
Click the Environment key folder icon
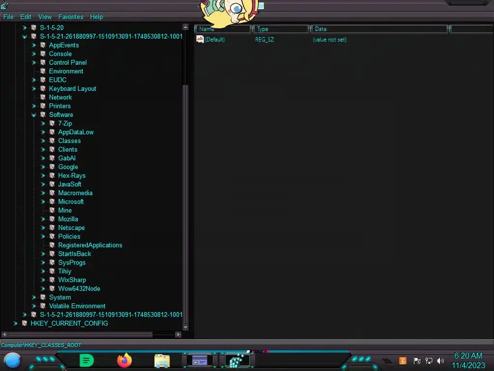[43, 71]
